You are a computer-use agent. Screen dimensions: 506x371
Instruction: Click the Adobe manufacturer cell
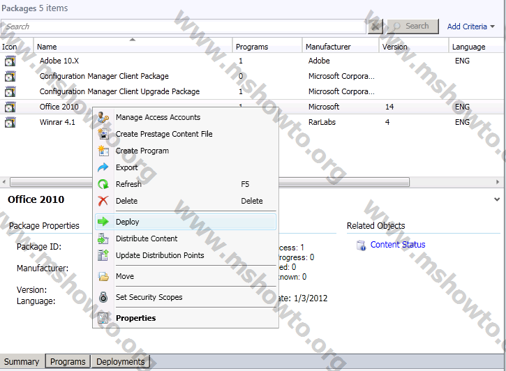(319, 61)
